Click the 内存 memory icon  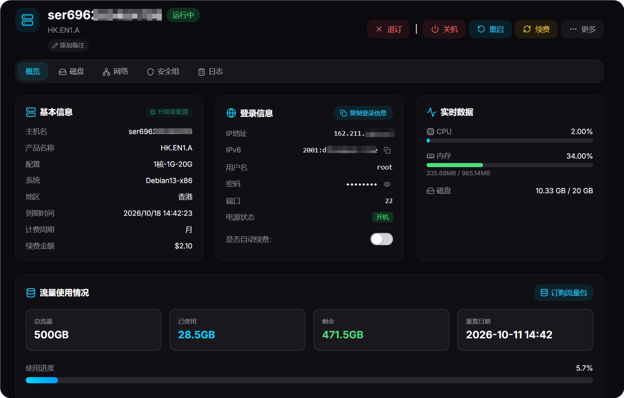tap(430, 156)
